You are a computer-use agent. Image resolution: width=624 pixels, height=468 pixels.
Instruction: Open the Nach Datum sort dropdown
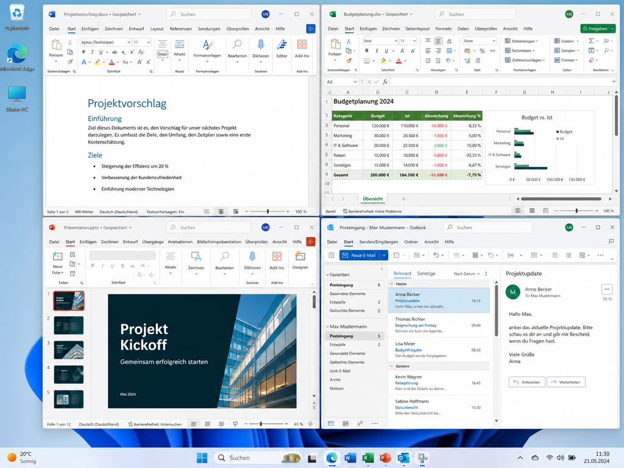click(x=467, y=274)
